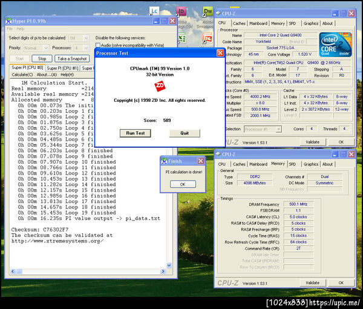Click Validate in the top CPU-Z window

point(313,142)
